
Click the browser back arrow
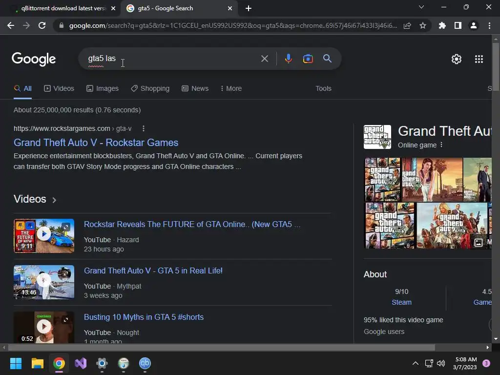(11, 25)
